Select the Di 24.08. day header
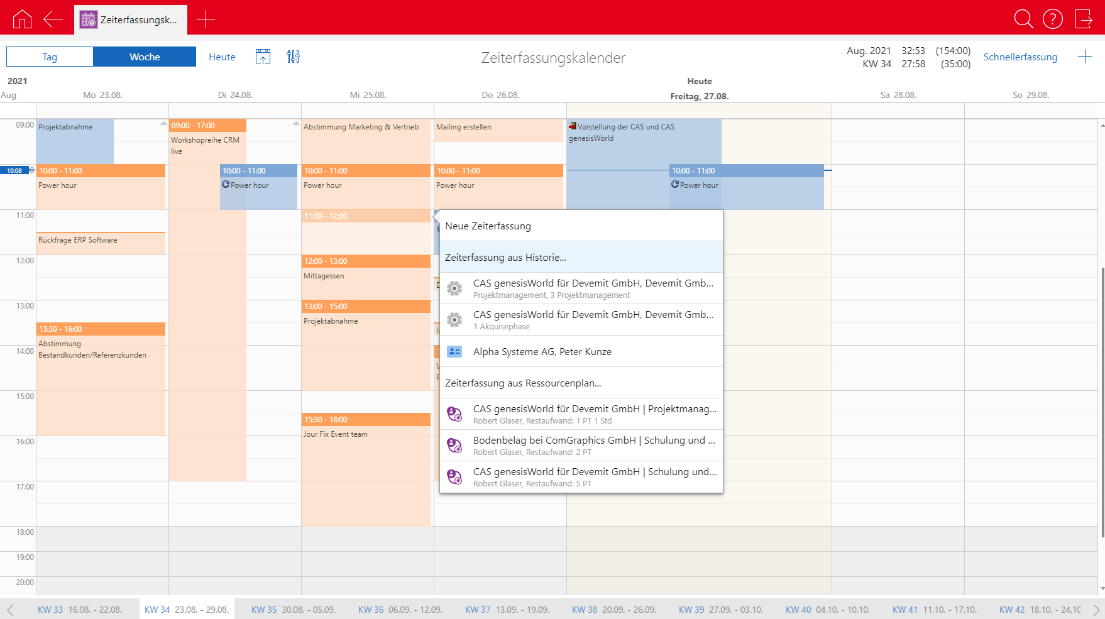The image size is (1105, 619). pyautogui.click(x=235, y=95)
